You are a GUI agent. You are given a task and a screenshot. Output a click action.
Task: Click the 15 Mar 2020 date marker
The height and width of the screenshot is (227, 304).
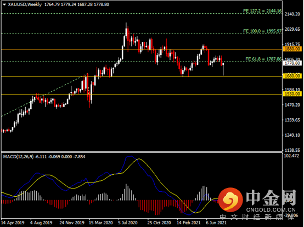[x=101, y=223]
